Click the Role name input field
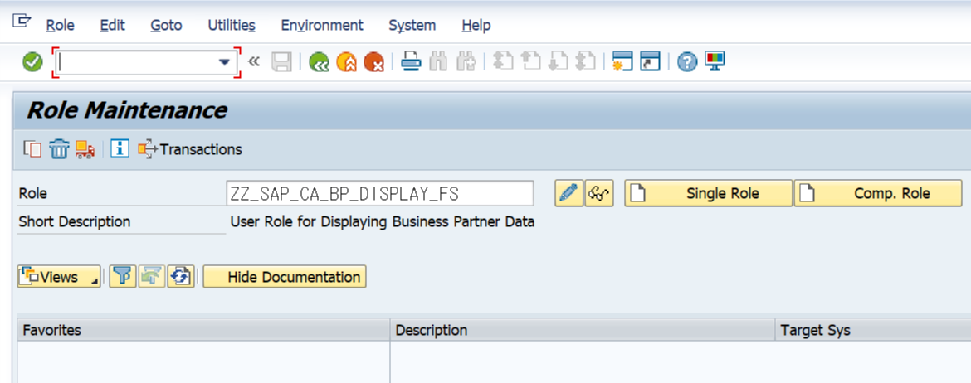This screenshot has height=383, width=971. 380,193
